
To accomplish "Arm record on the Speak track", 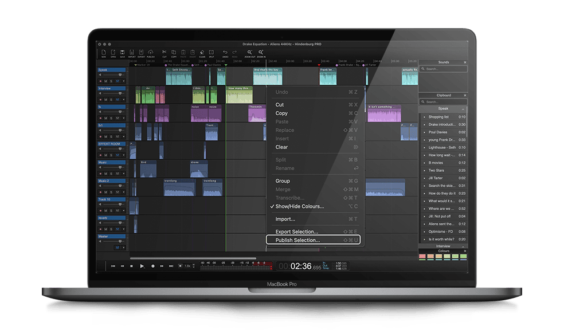I will point(101,81).
